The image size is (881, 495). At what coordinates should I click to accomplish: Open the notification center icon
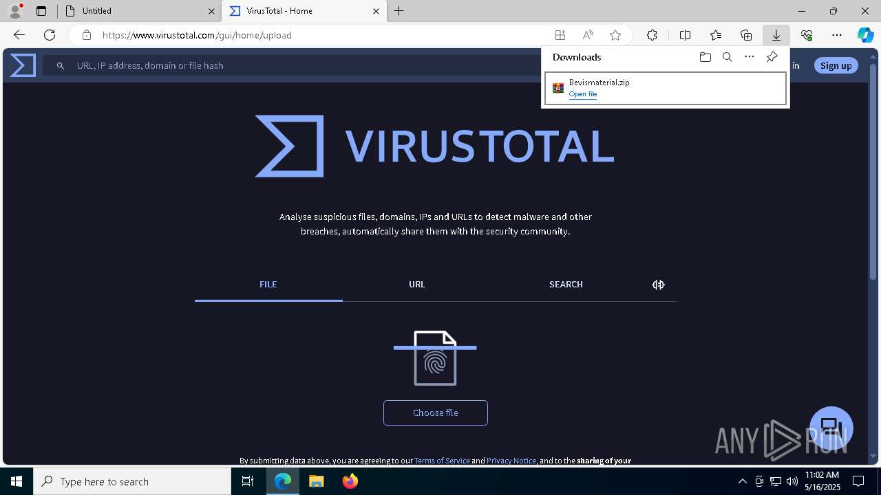click(858, 481)
